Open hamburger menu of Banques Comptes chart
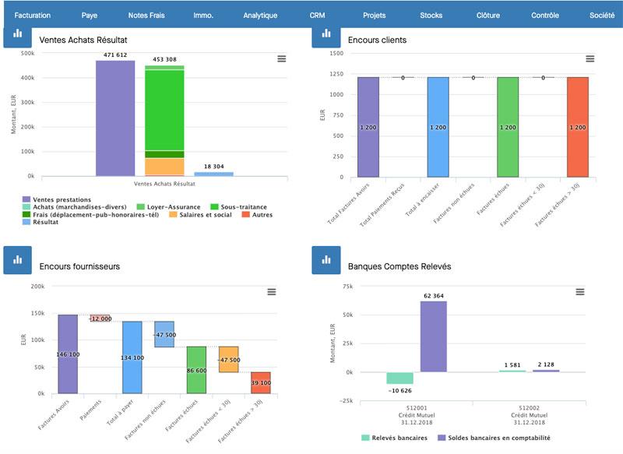623x454 pixels. tap(579, 291)
